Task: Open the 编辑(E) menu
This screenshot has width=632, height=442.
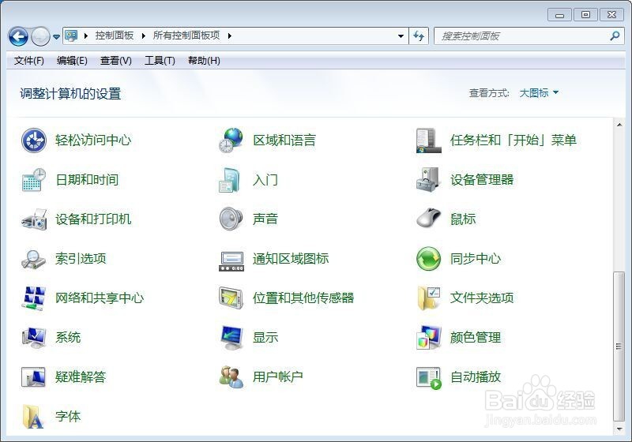Action: (72, 61)
